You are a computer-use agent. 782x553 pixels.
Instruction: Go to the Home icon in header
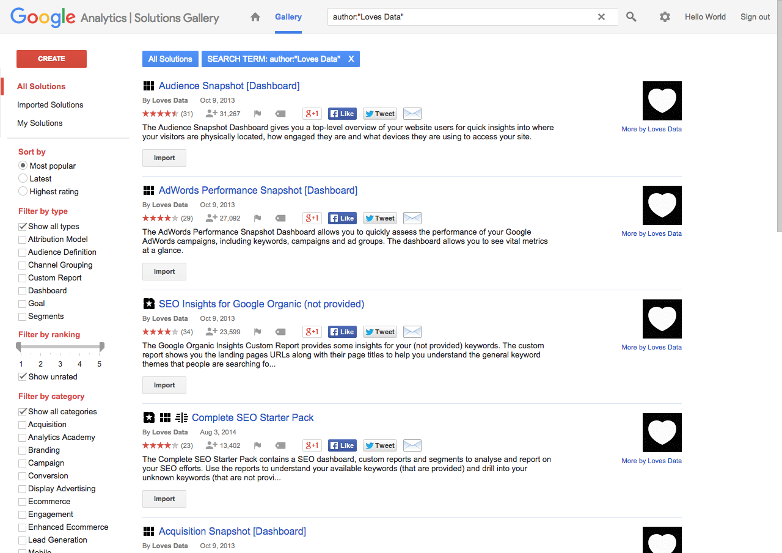pos(255,17)
